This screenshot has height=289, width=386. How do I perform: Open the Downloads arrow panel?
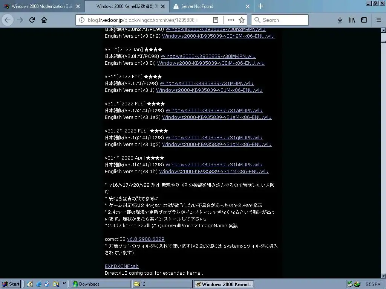(x=340, y=20)
